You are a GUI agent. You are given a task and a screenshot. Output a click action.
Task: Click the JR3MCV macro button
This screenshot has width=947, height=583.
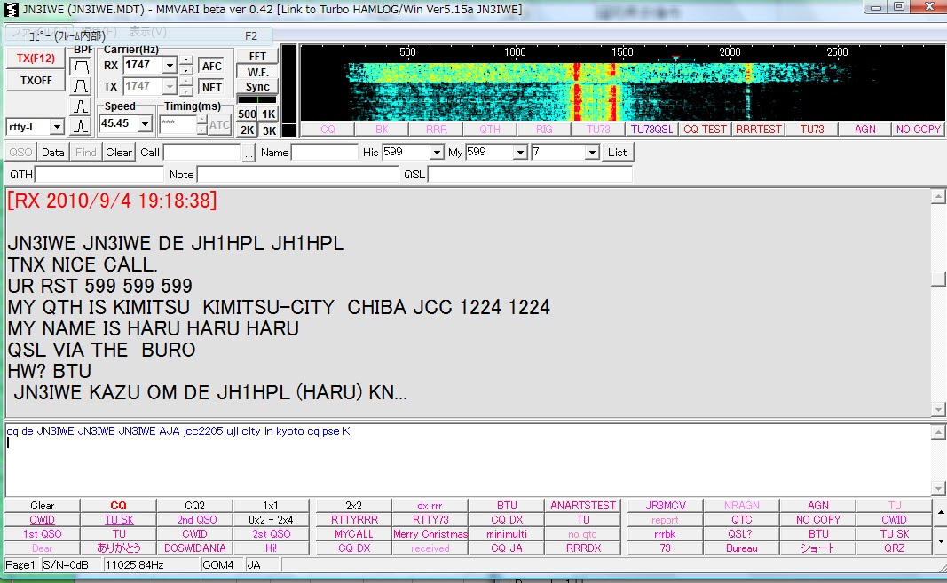tap(666, 506)
